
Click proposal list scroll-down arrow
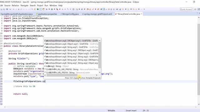(100, 72)
